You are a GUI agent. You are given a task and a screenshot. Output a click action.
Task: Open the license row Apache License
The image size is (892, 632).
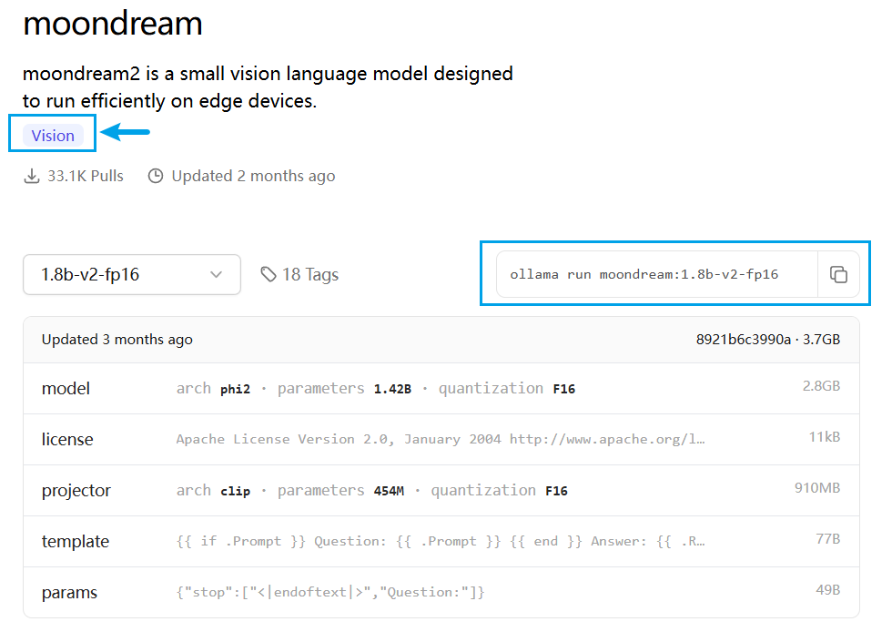pyautogui.click(x=441, y=440)
